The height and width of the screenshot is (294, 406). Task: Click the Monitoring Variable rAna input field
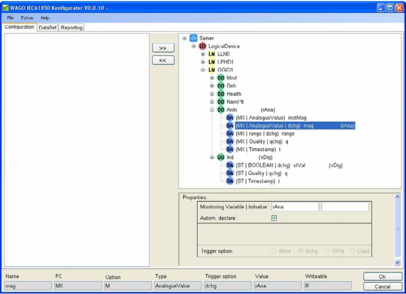click(295, 207)
